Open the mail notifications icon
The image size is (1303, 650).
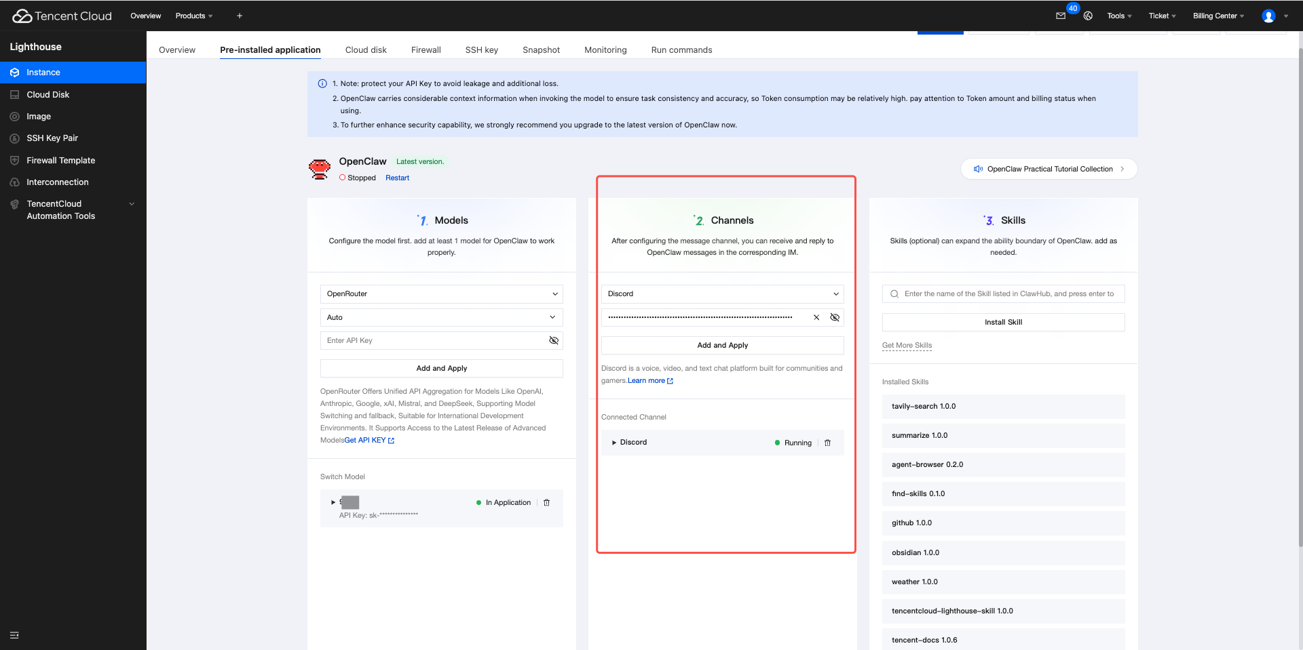pos(1061,16)
